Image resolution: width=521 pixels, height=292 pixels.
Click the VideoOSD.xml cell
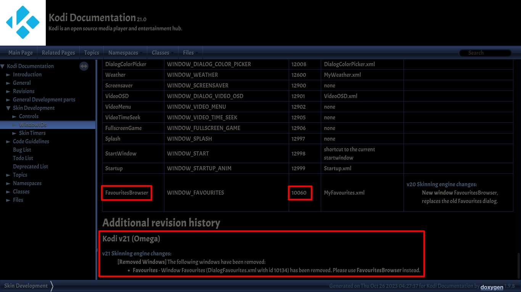pyautogui.click(x=362, y=96)
